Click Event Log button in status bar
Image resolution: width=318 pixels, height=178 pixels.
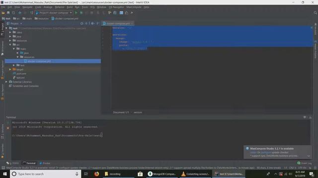(305, 163)
